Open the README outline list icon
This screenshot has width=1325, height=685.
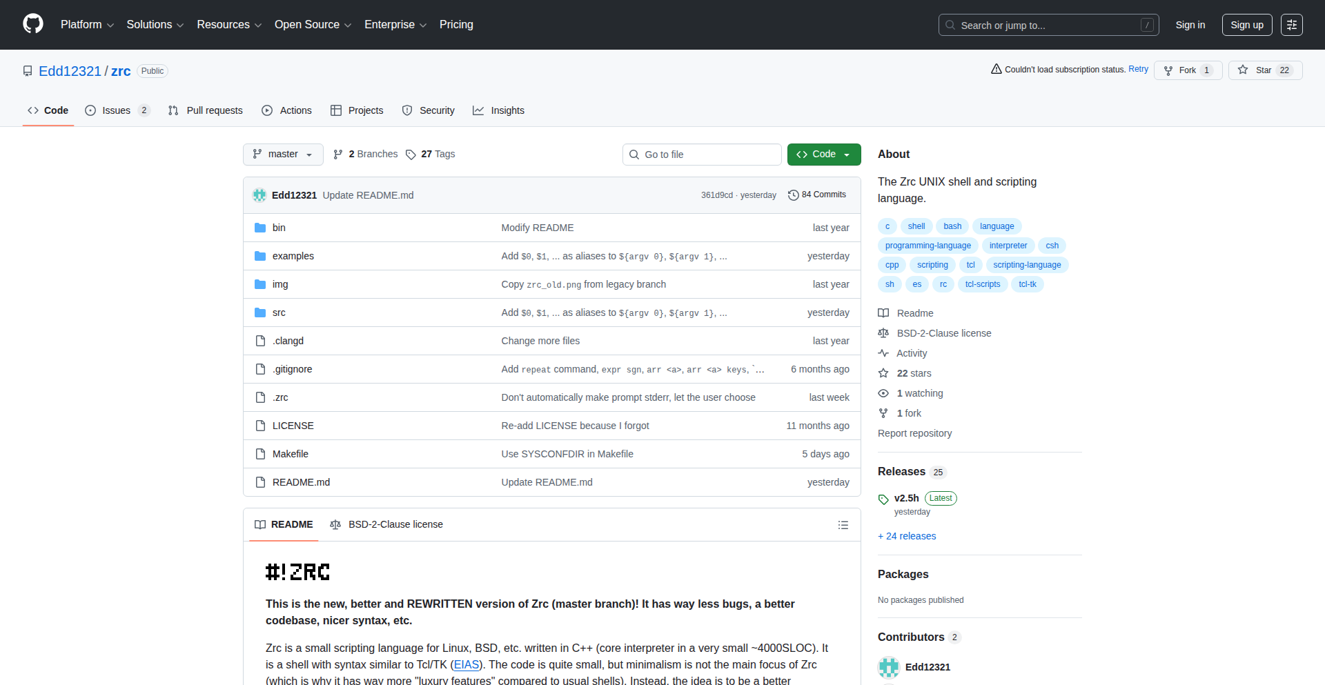pyautogui.click(x=843, y=525)
